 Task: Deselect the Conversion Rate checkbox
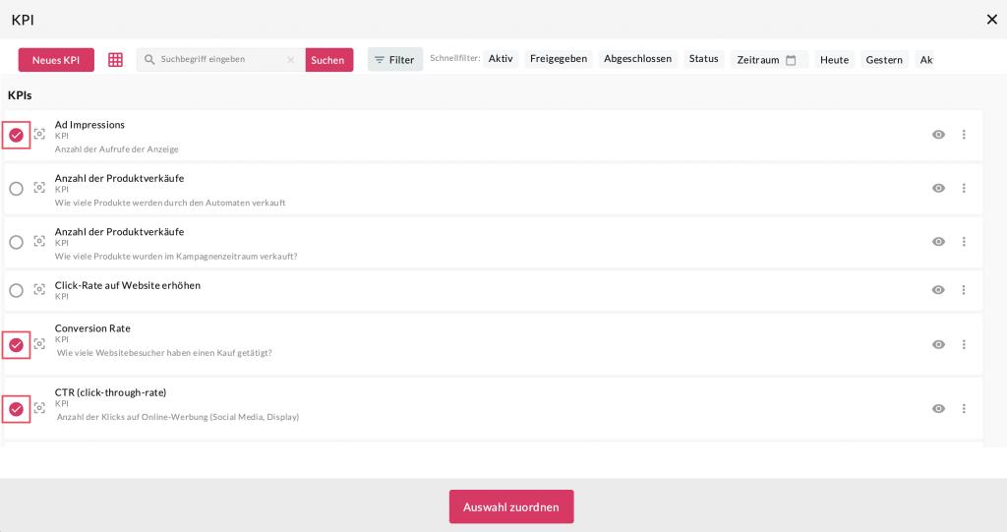(16, 344)
